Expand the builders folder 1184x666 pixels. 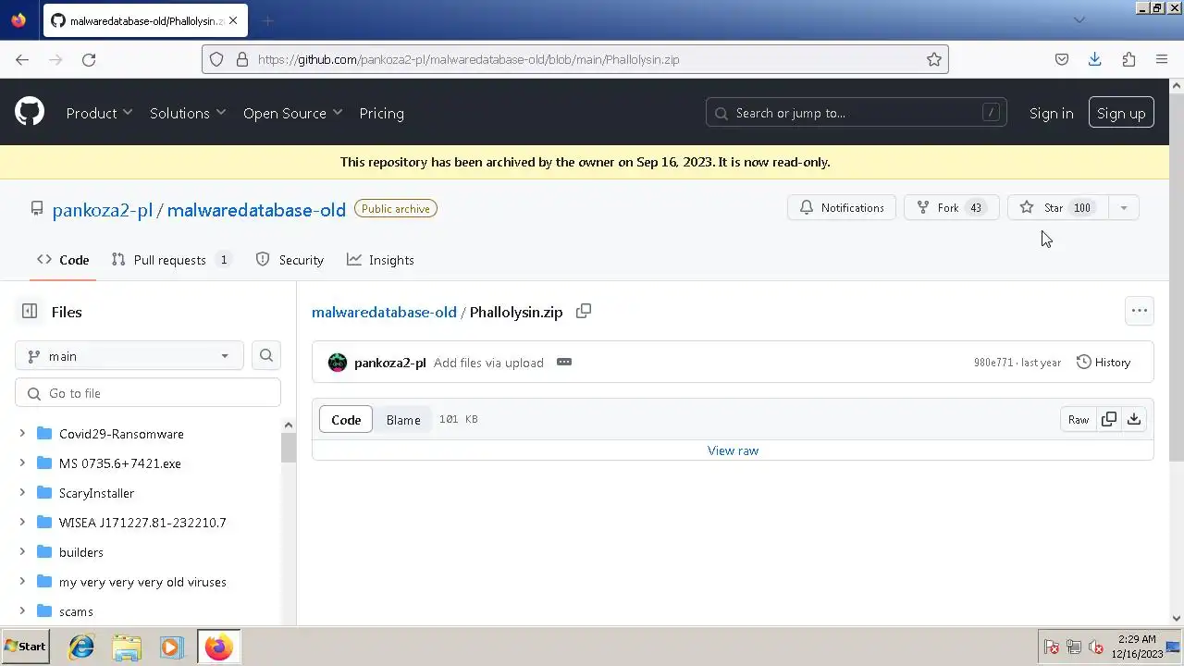pos(22,551)
